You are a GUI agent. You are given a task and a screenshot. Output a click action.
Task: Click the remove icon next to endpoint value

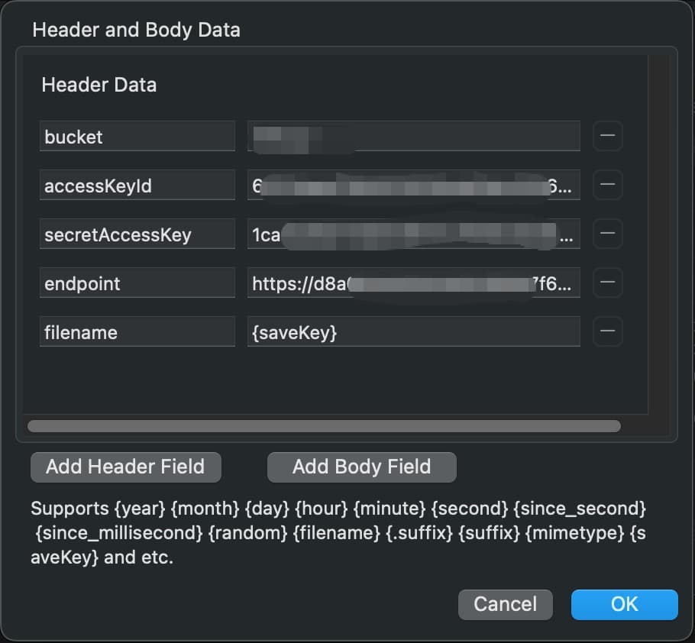(607, 283)
